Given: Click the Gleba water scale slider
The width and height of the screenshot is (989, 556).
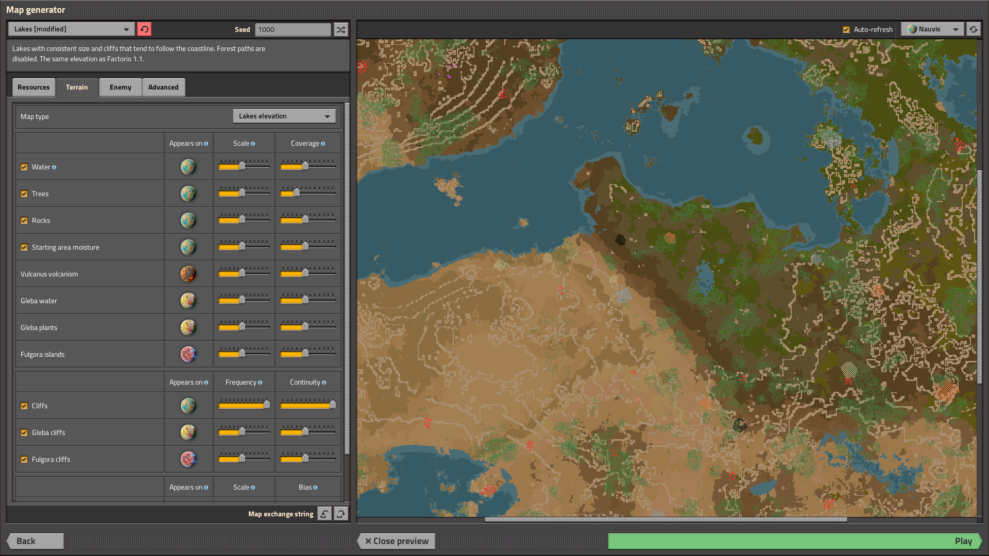Looking at the screenshot, I should tap(244, 300).
